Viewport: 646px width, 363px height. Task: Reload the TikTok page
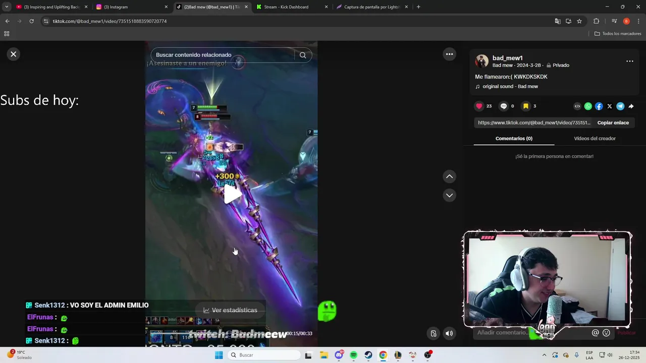[x=31, y=21]
